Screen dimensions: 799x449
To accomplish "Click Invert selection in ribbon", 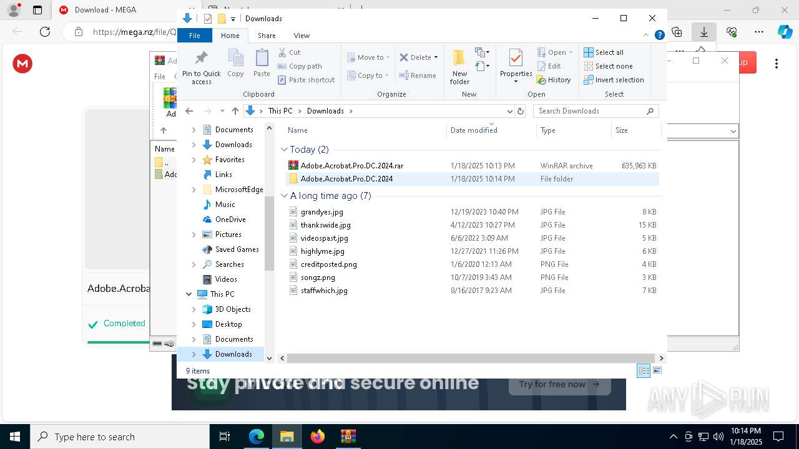I will pos(614,80).
